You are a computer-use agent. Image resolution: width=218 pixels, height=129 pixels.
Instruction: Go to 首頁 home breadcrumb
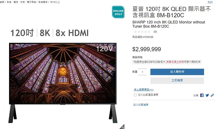pyautogui.click(x=2, y=2)
